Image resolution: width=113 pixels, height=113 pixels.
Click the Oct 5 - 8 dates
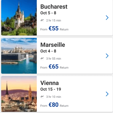click(48, 13)
